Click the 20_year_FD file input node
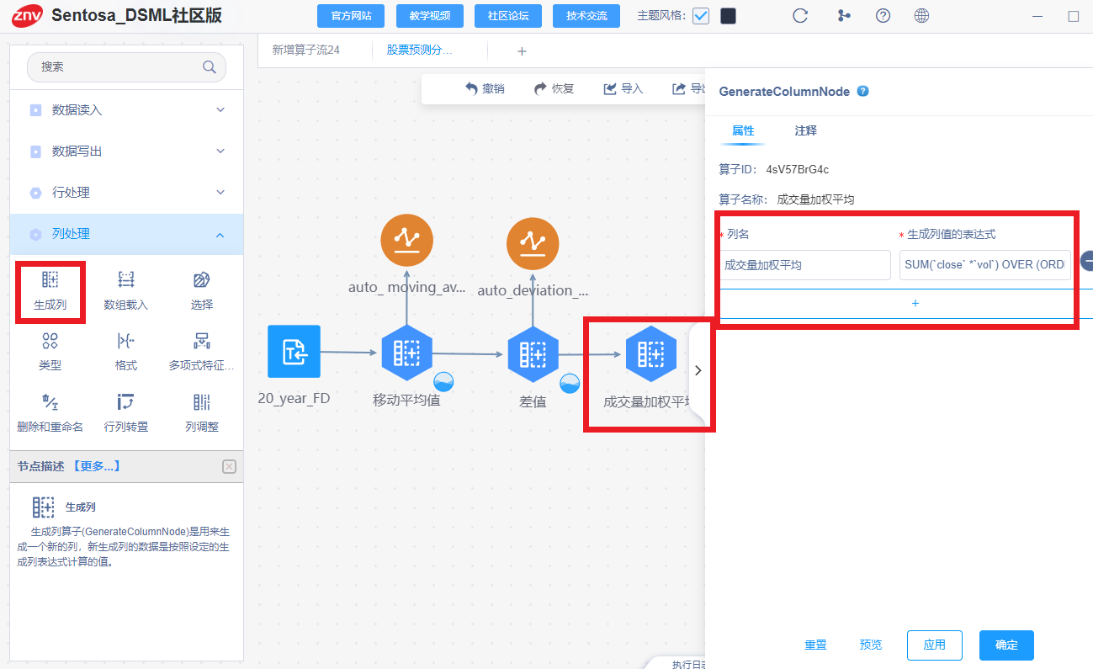 click(x=294, y=351)
